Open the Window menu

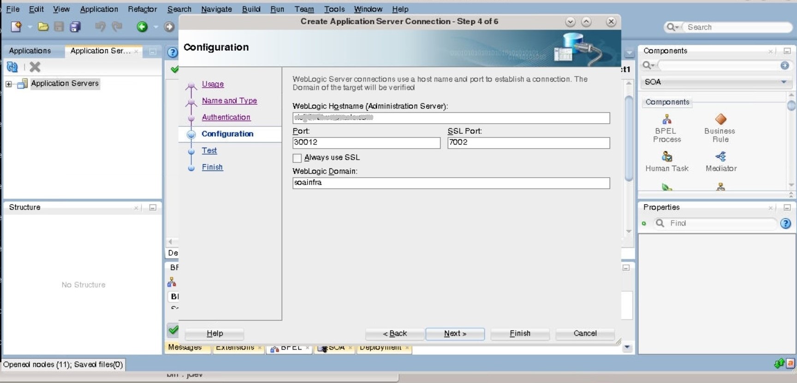[368, 9]
